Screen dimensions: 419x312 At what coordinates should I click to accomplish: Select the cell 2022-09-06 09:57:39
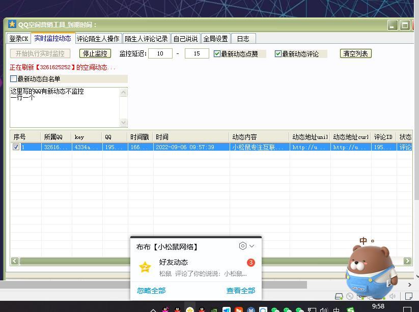[191, 147]
